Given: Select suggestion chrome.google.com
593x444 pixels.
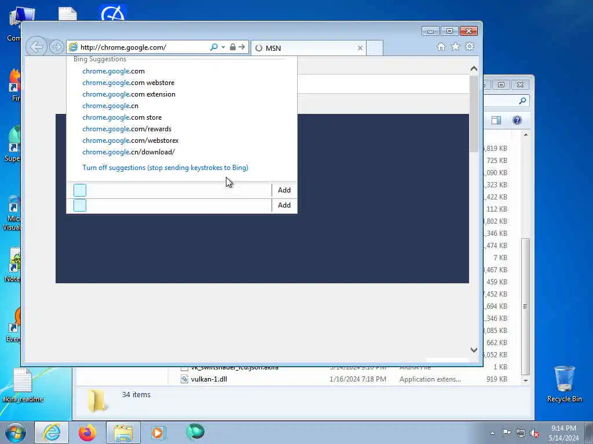Looking at the screenshot, I should click(114, 71).
